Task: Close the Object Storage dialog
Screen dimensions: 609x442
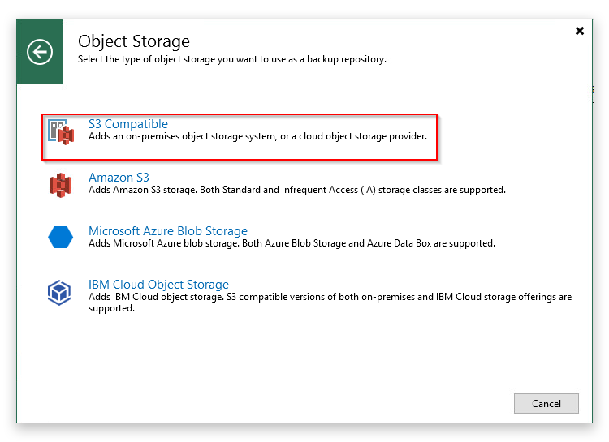Action: [x=580, y=31]
